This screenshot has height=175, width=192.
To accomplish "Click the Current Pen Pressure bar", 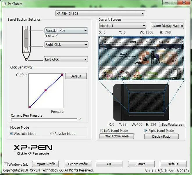I will point(44,120).
